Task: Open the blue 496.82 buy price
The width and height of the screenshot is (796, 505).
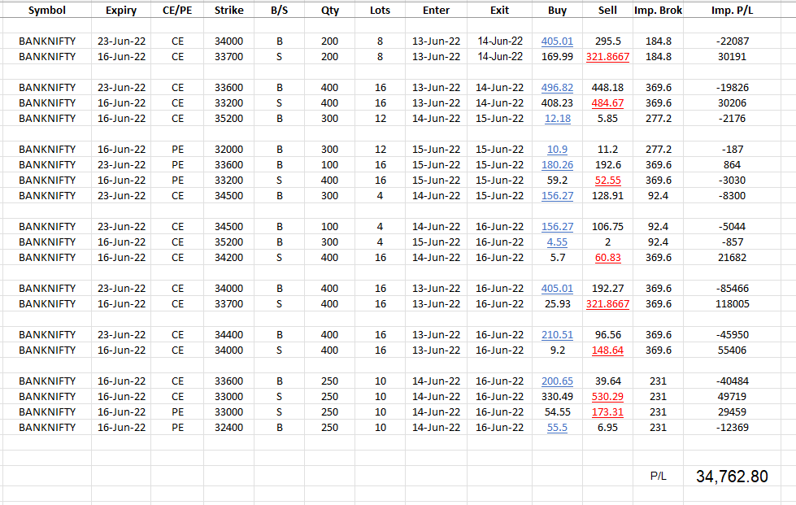Action: (557, 87)
